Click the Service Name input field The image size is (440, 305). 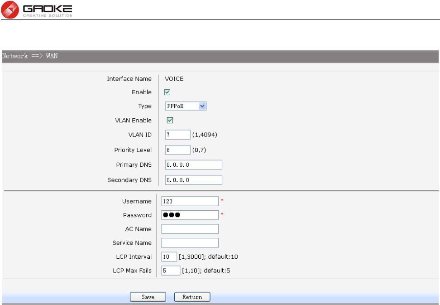(190, 242)
